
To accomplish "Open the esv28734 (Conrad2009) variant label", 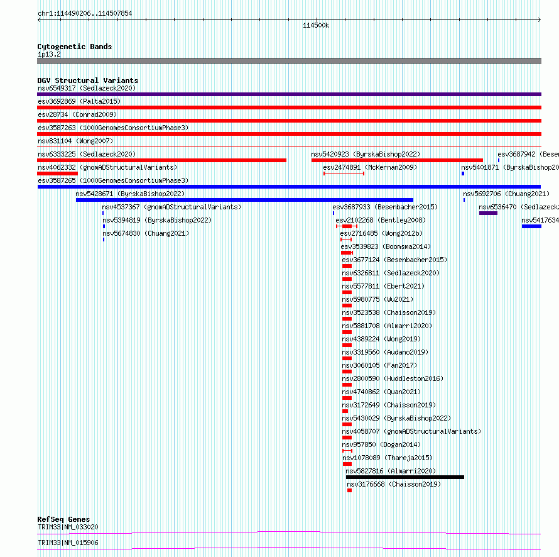I will pos(77,114).
